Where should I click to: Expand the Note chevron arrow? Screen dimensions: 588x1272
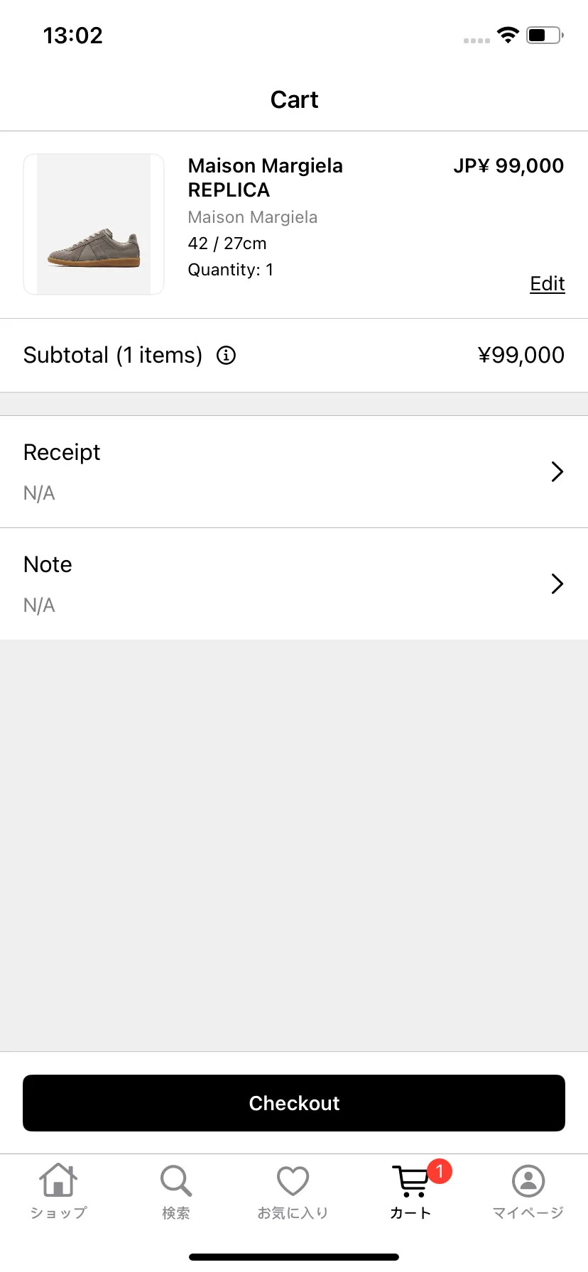[557, 583]
